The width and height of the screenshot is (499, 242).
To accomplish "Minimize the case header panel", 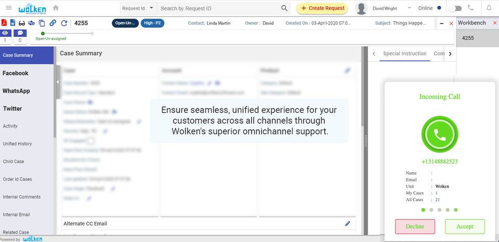I will pos(442,23).
